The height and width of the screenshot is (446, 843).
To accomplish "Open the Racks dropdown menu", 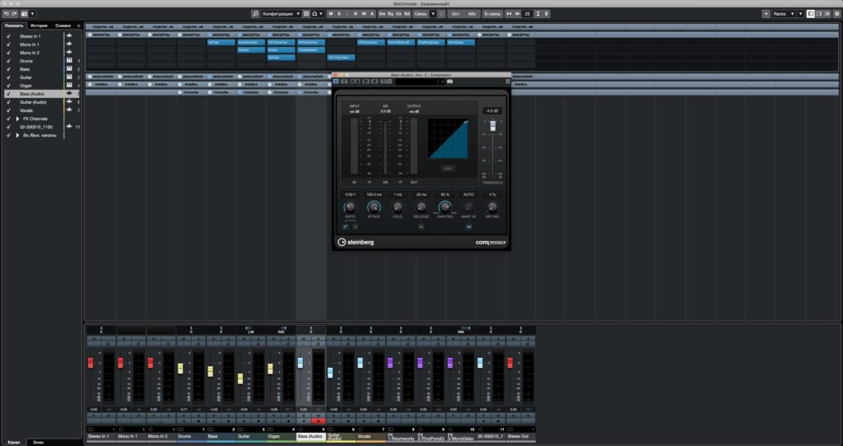I will point(784,13).
